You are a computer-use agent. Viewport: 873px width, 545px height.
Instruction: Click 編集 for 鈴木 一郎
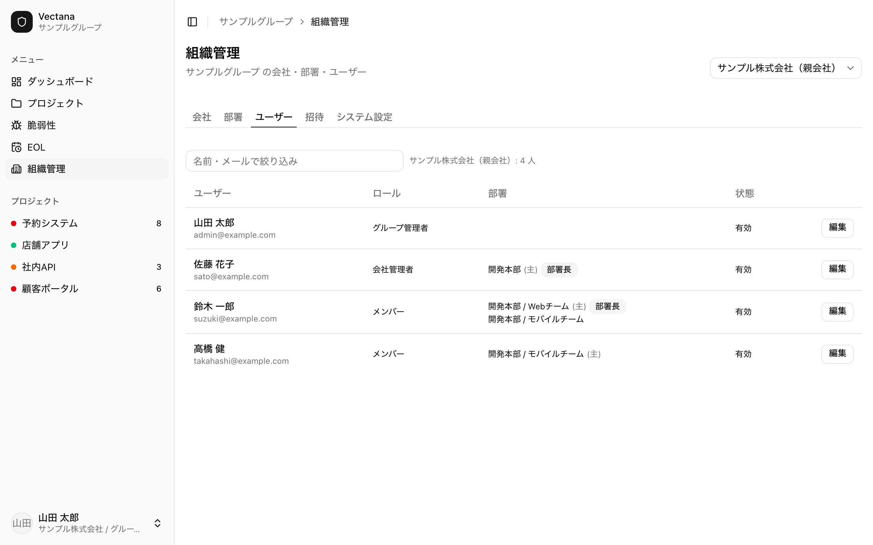pos(837,311)
